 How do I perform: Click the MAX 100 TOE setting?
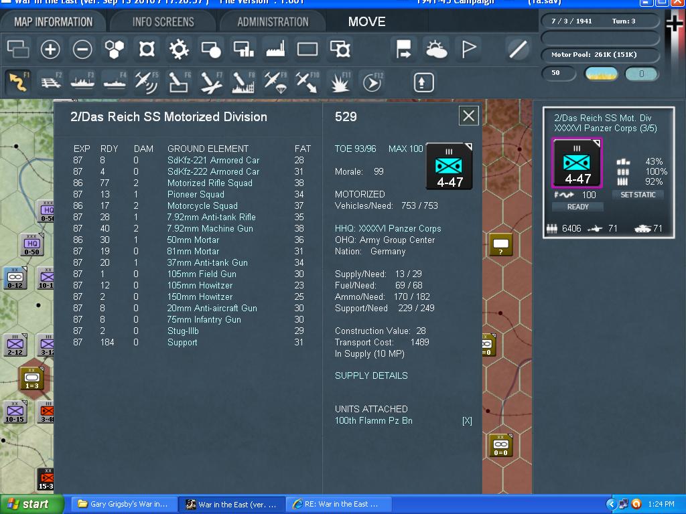(x=405, y=149)
